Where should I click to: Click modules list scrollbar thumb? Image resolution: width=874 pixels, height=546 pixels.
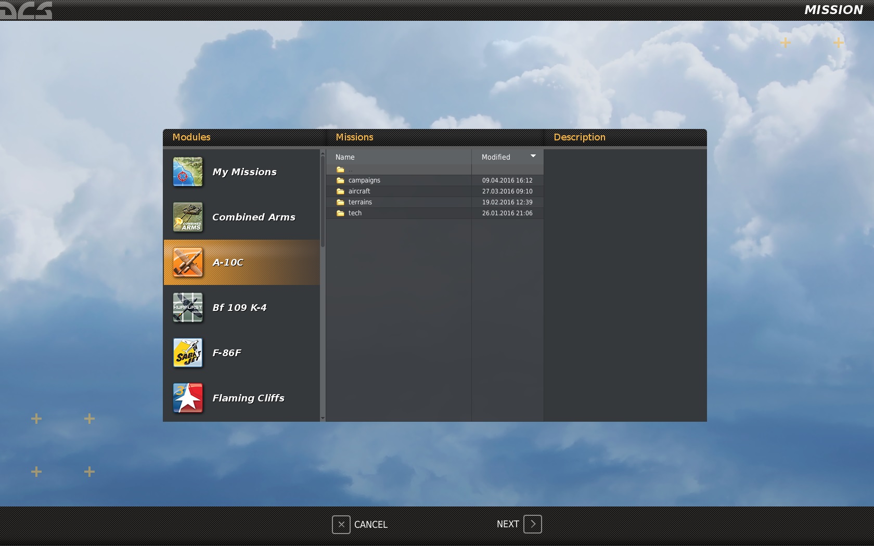point(323,201)
